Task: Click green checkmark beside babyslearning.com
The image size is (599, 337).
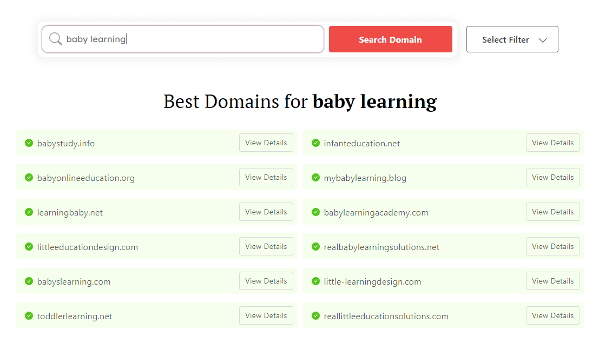Action: tap(29, 281)
